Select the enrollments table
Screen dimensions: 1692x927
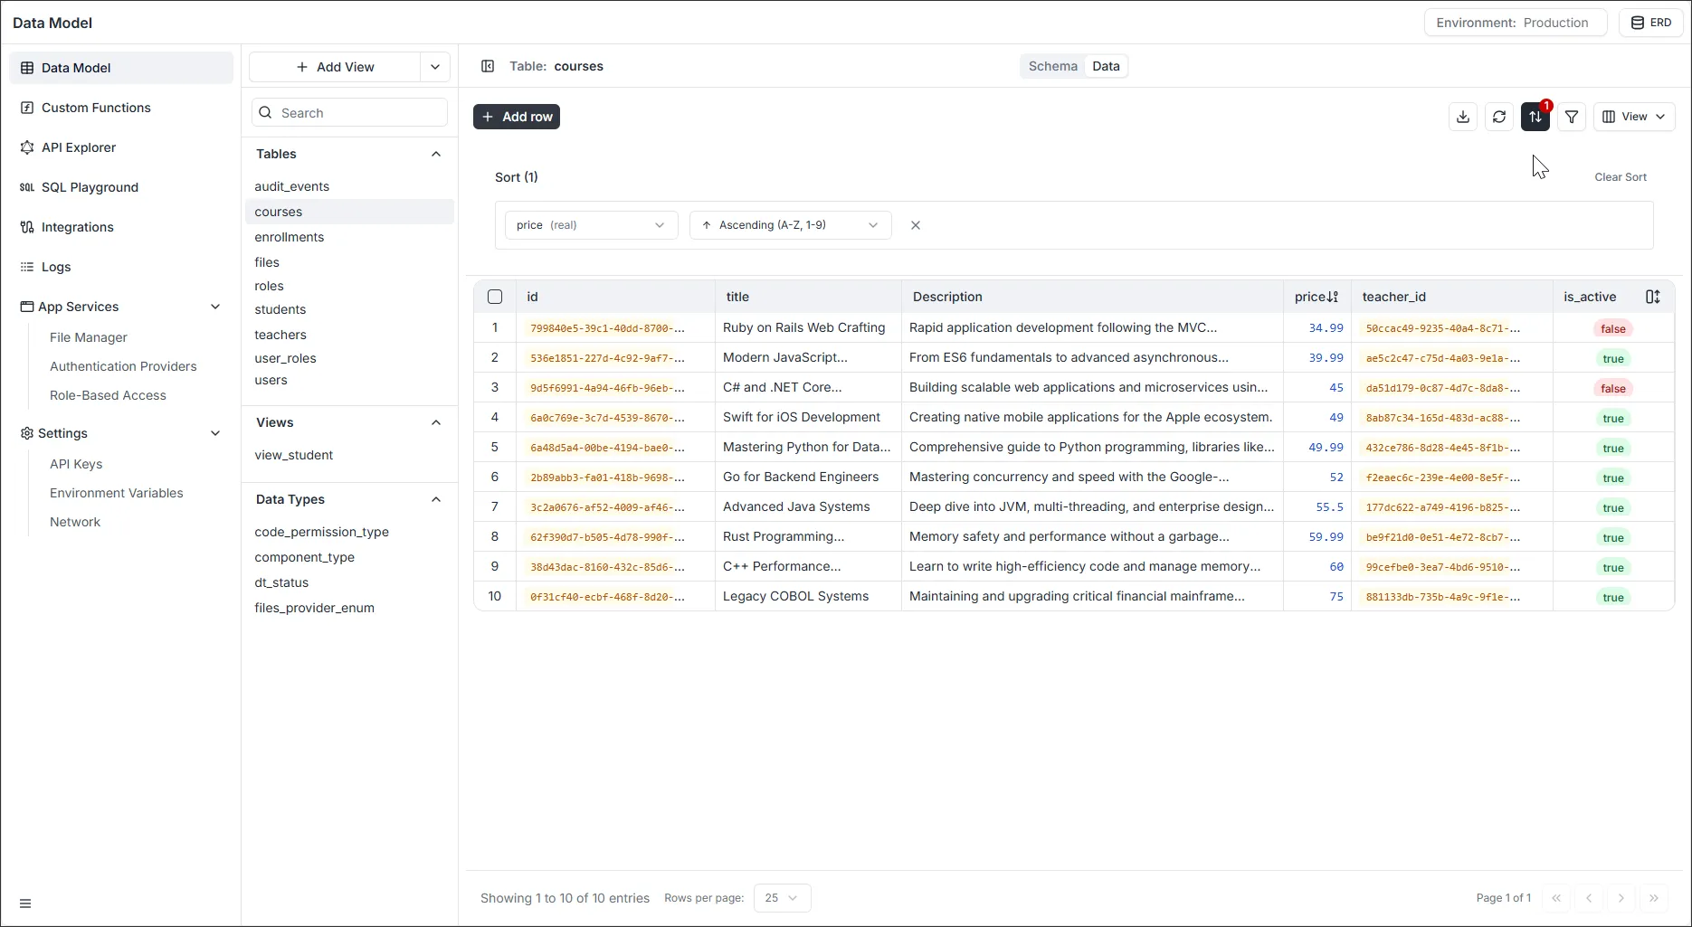[290, 237]
